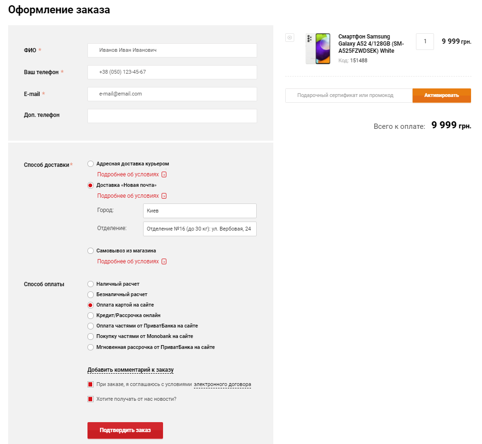Open the Новая почта conditions arrow icon
The image size is (482, 444).
click(164, 196)
